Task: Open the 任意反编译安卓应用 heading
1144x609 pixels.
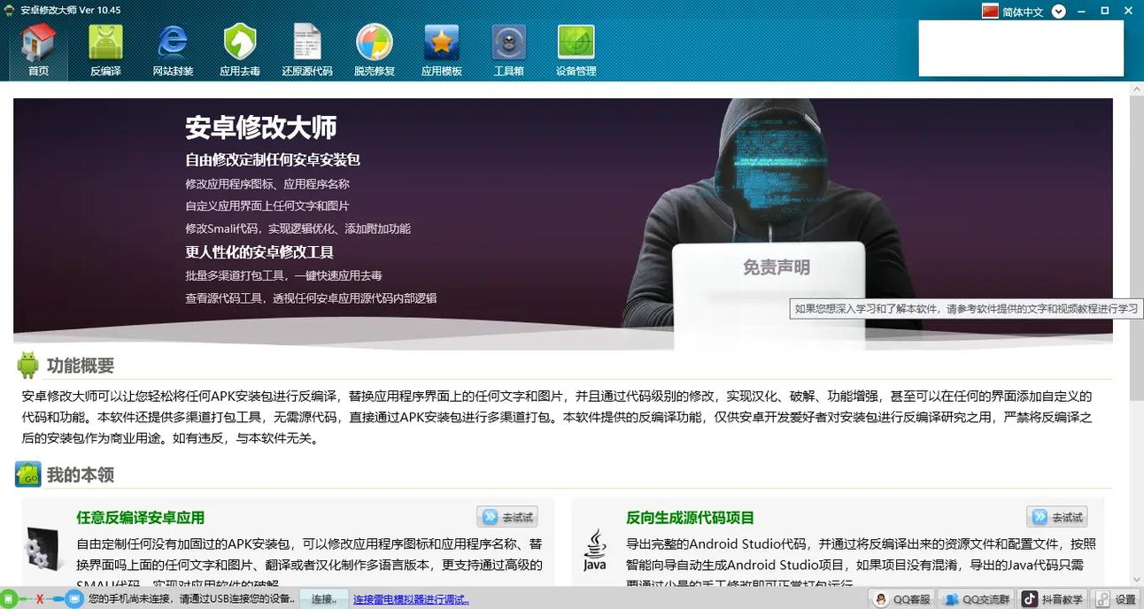Action: coord(140,518)
